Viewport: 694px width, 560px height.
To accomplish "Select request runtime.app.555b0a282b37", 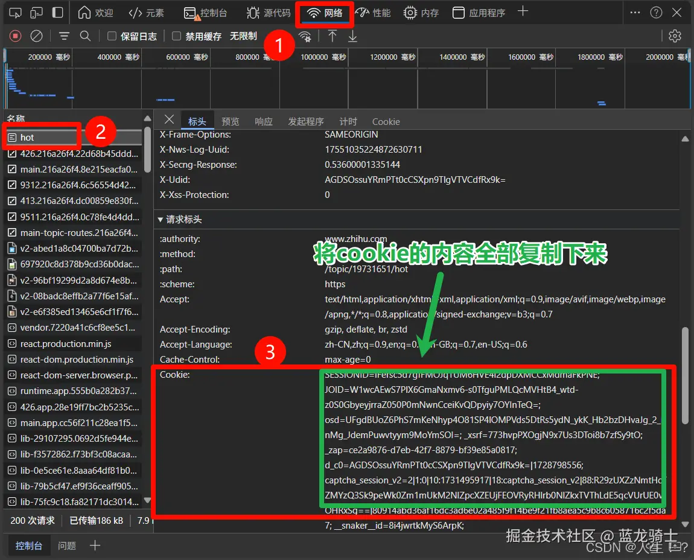I will [x=72, y=391].
